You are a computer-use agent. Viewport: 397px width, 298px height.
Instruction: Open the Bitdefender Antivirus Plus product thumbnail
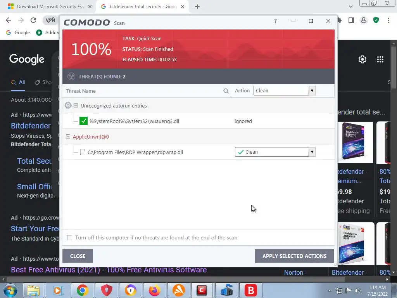[356, 244]
